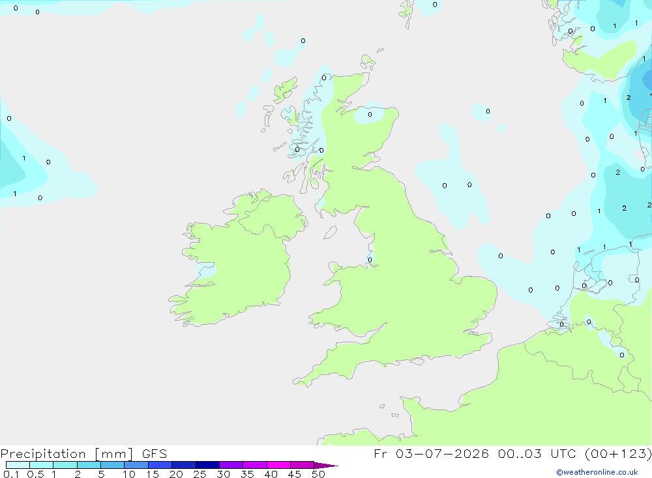
Task: Select the date text 'Fr 03-07-2026'
Action: tap(431, 454)
